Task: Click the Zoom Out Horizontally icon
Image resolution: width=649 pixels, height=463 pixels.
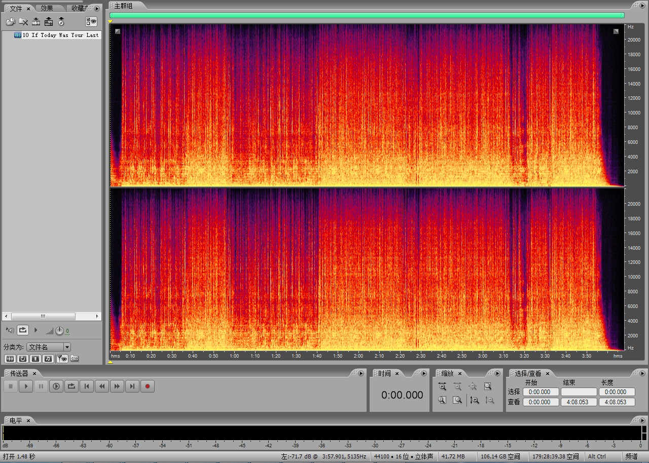Action: [x=458, y=387]
